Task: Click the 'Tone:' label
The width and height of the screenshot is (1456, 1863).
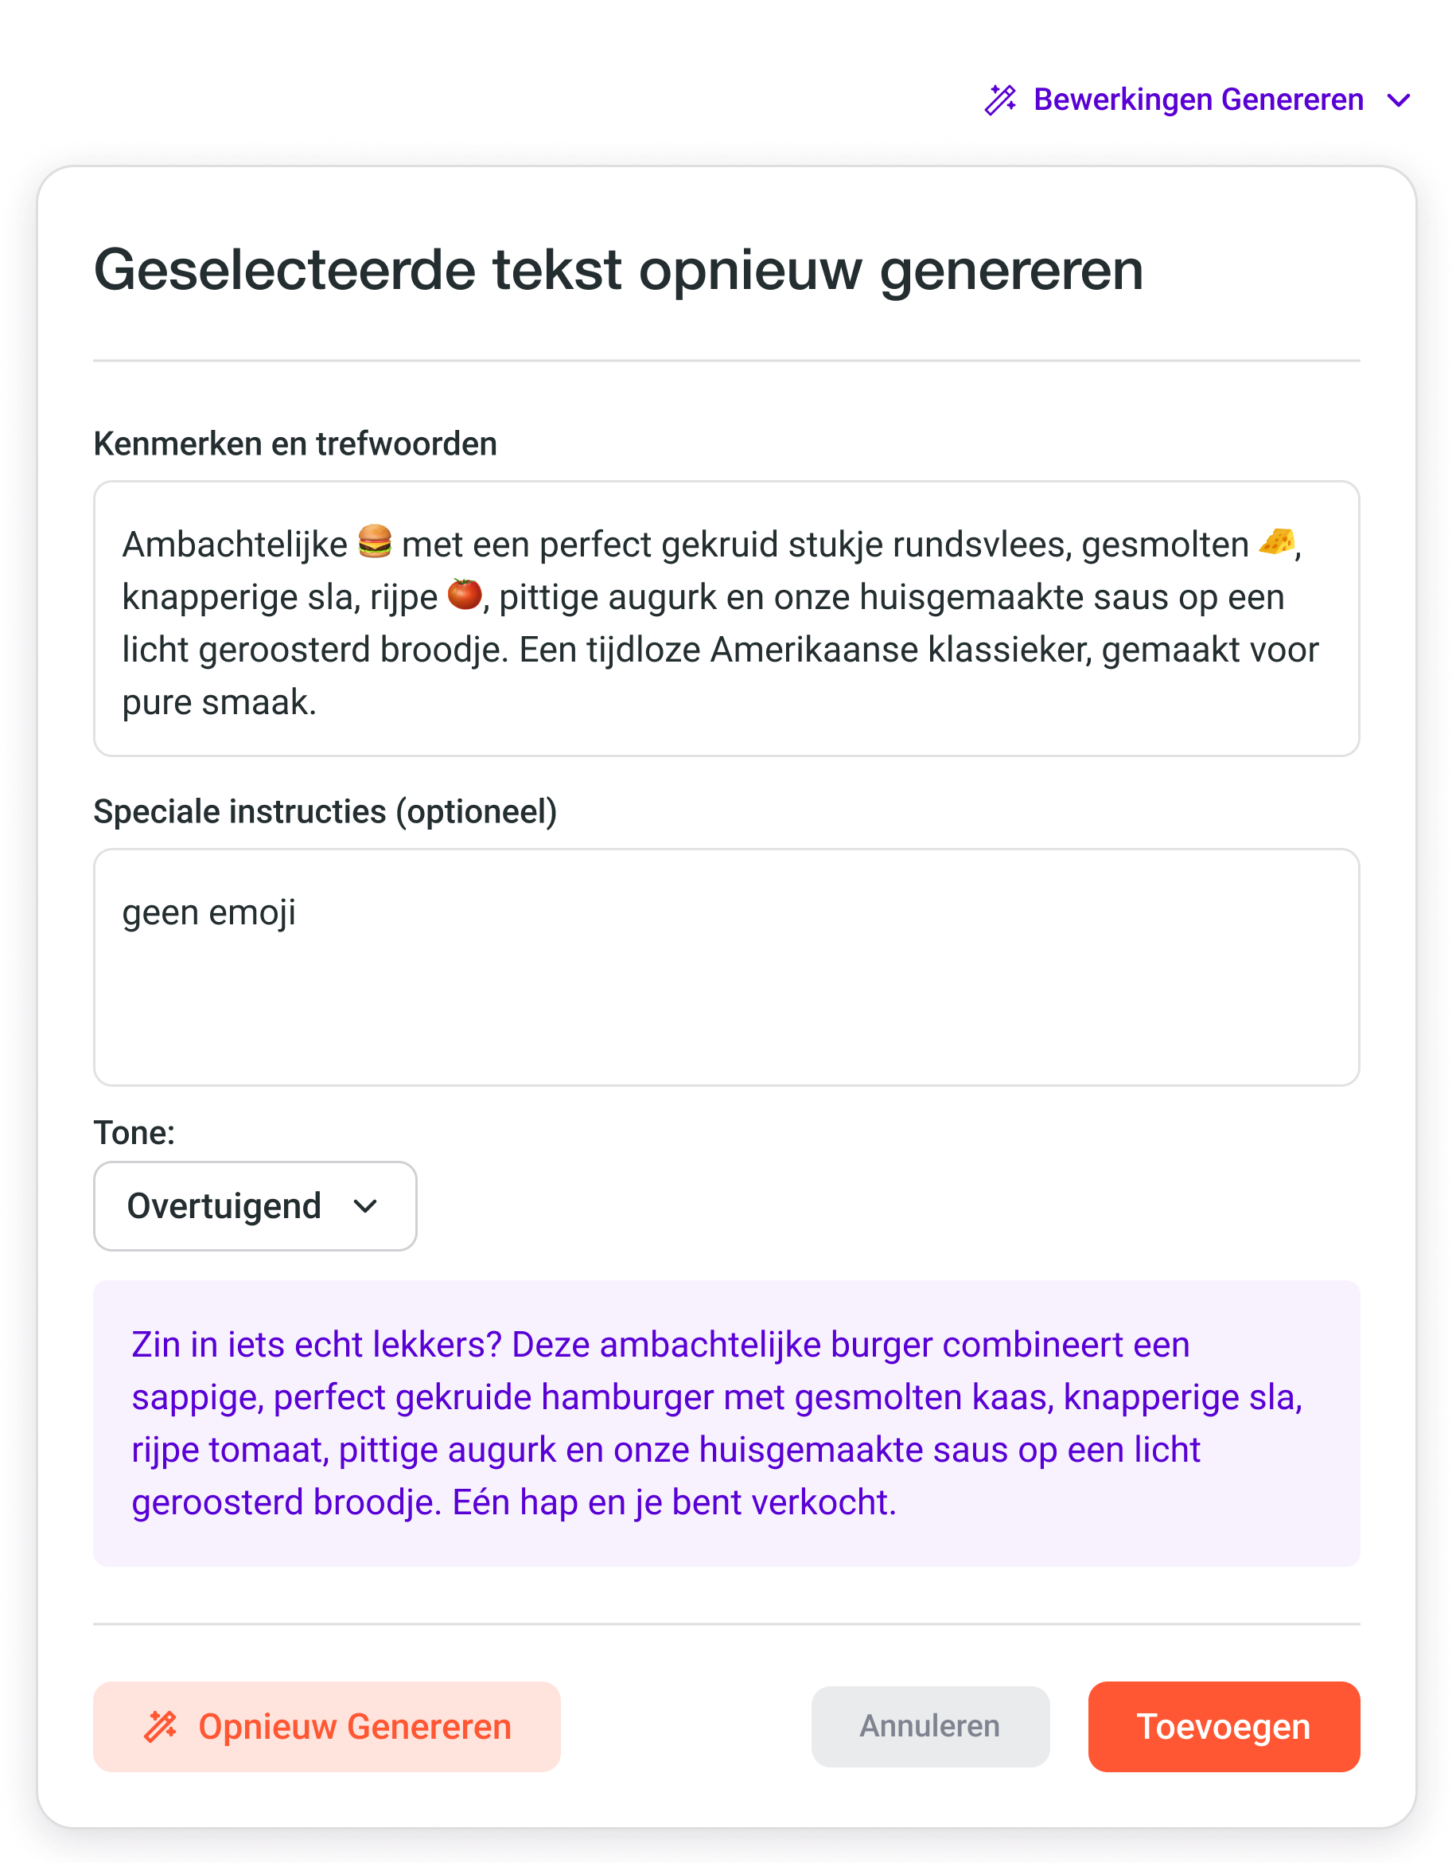Action: (134, 1133)
